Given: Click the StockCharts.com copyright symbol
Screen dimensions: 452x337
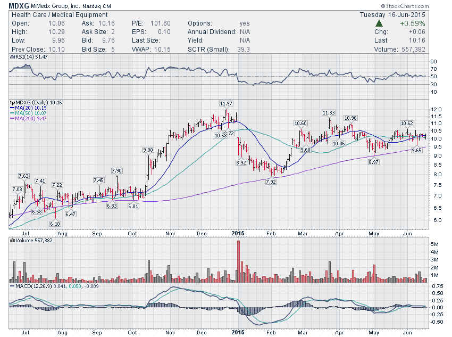Looking at the screenshot, I should point(383,6).
